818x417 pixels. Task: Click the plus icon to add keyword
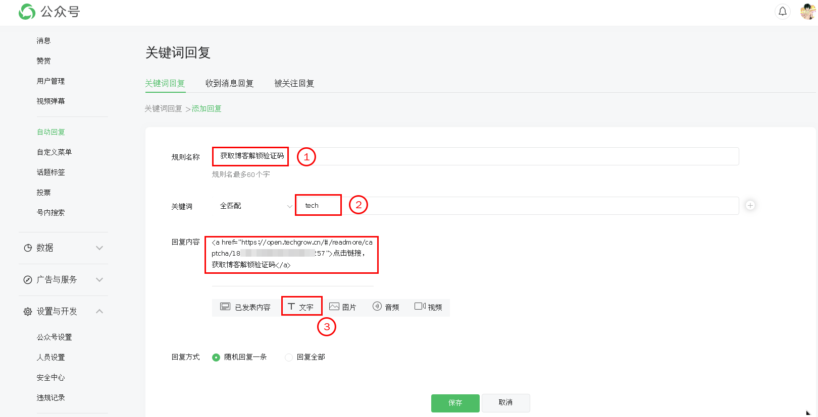click(750, 205)
